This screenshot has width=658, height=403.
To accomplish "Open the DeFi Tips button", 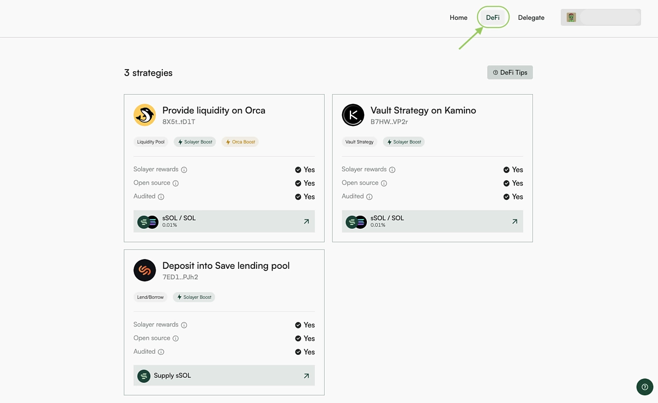I will click(510, 72).
